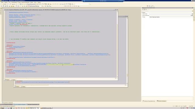Activate the second application in the taskbar
This screenshot has height=109, width=195.
click(46, 108)
